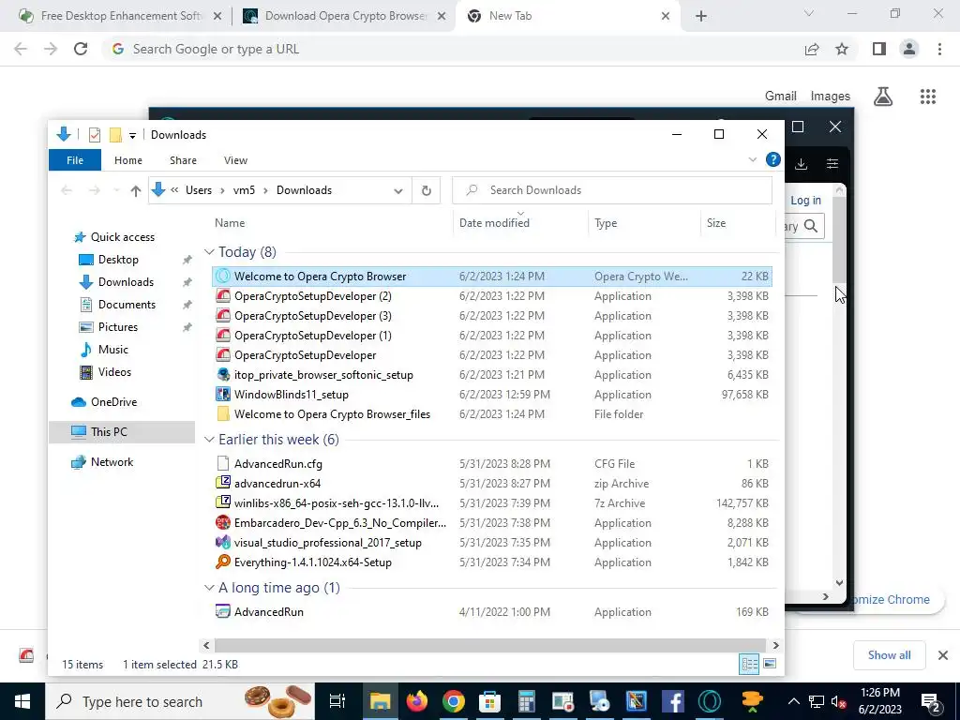Click the Properties checkmark icon in quick access toolbar
The width and height of the screenshot is (960, 720).
95,135
